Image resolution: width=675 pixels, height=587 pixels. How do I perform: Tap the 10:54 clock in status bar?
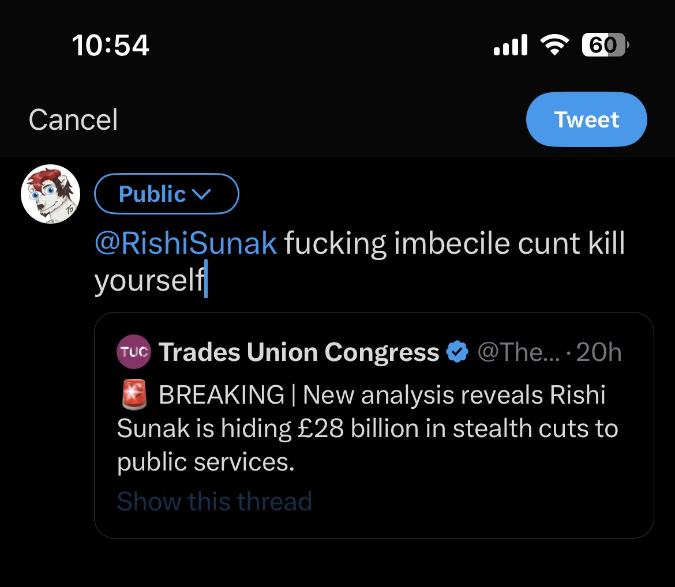pos(111,45)
